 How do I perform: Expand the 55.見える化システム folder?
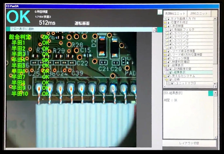click(165, 76)
